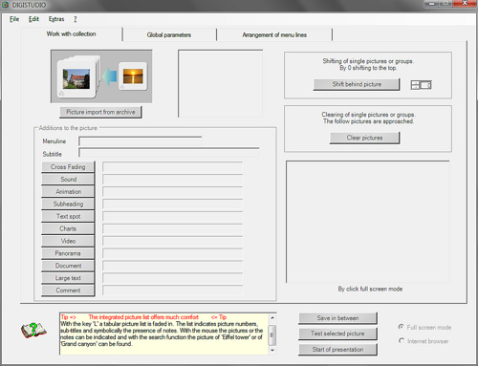
Task: Click the red Tip headline text
Action: click(x=143, y=317)
